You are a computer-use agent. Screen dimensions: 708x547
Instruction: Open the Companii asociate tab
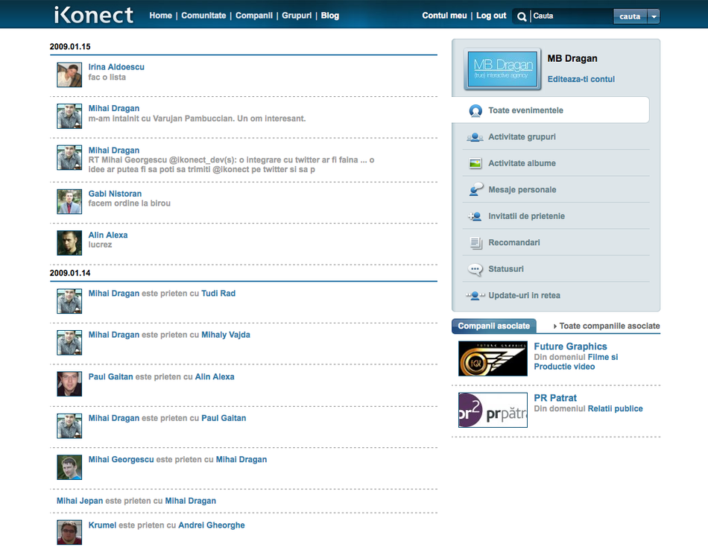click(x=494, y=326)
